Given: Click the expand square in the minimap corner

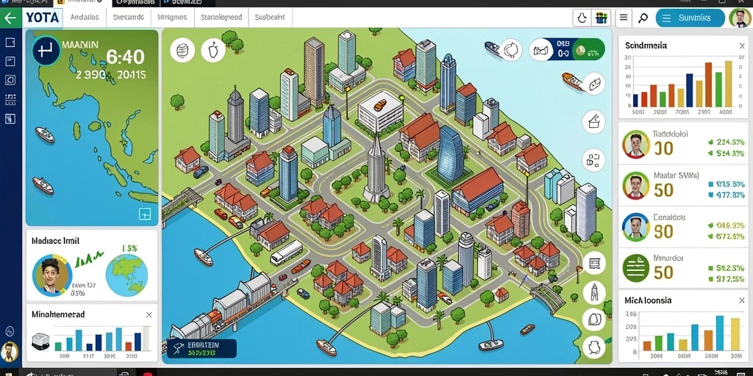Looking at the screenshot, I should (145, 214).
